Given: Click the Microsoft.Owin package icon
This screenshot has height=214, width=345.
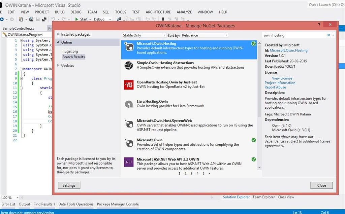Looking at the screenshot, I should pos(129,143).
